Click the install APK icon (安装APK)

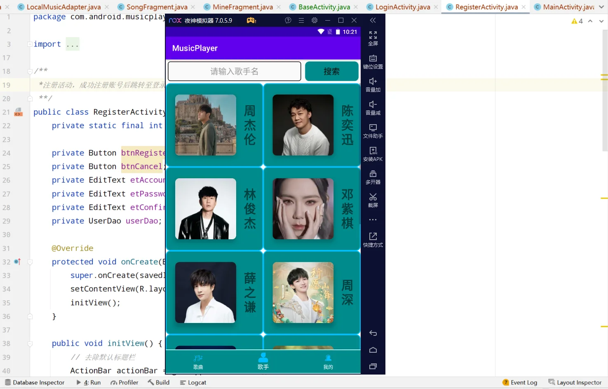pos(373,154)
